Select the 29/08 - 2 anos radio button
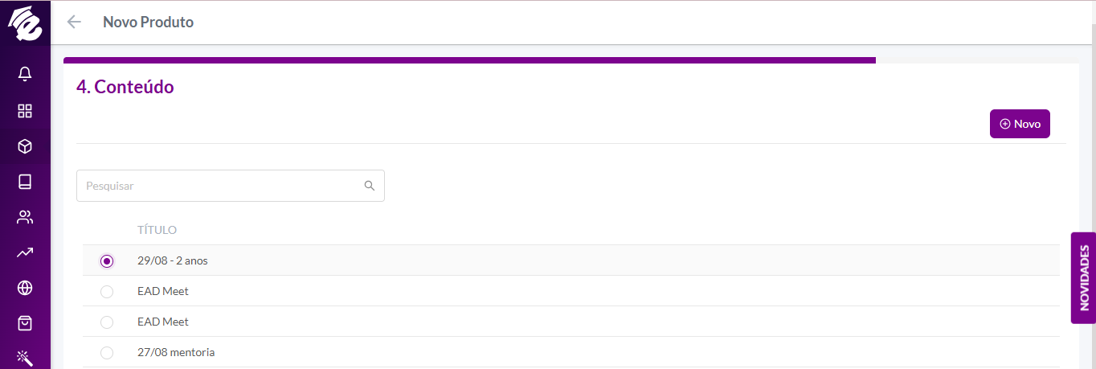The width and height of the screenshot is (1096, 369). (x=107, y=260)
